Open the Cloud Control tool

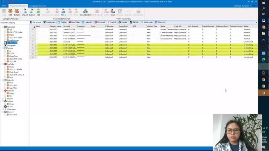coord(85,12)
